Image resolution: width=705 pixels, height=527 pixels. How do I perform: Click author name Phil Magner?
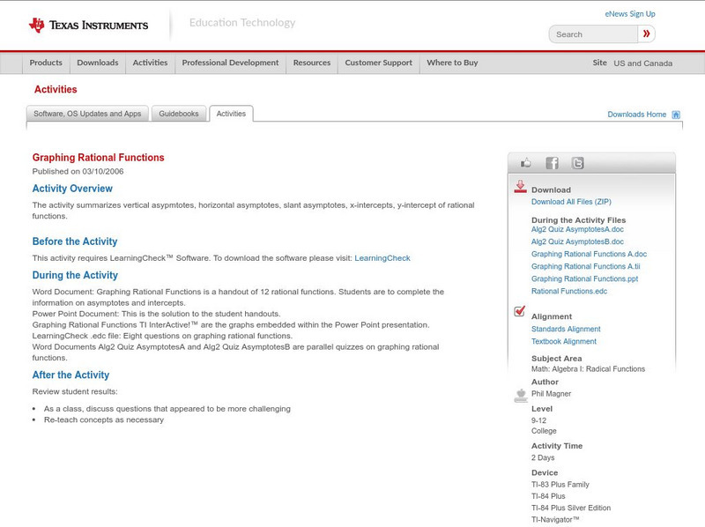click(x=552, y=394)
